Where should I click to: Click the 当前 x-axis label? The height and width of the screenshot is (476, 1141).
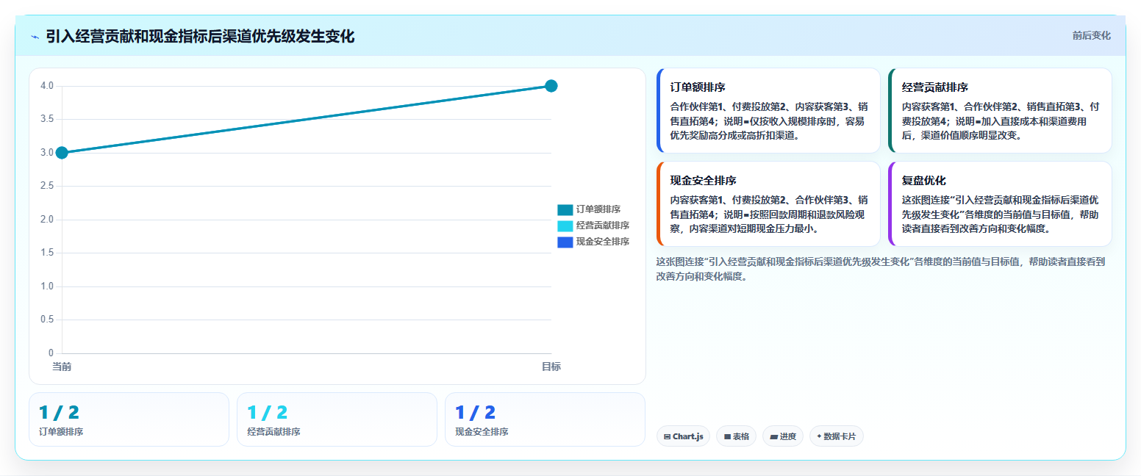[62, 366]
